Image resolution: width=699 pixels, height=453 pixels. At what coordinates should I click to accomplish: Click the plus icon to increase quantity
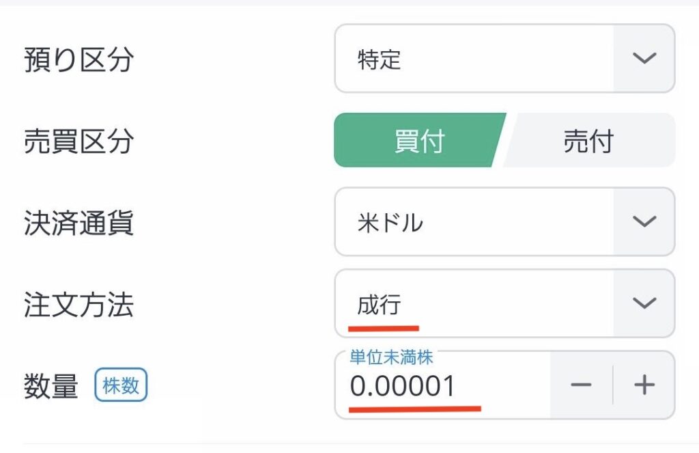tap(644, 385)
